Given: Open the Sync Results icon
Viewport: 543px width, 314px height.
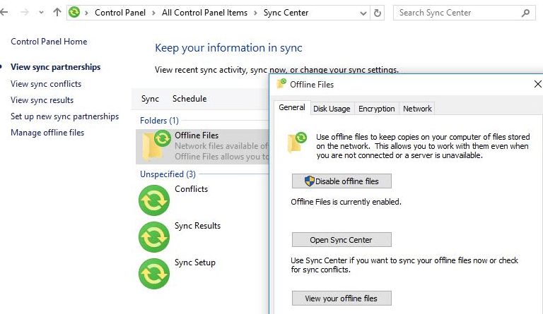Looking at the screenshot, I should click(154, 236).
